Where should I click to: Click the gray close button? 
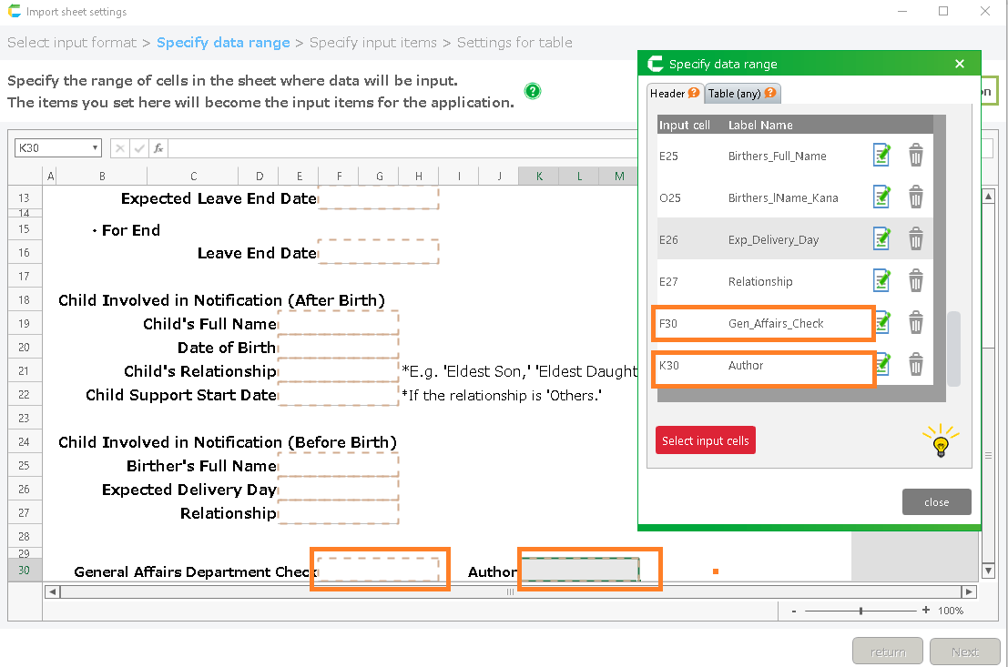[x=936, y=502]
